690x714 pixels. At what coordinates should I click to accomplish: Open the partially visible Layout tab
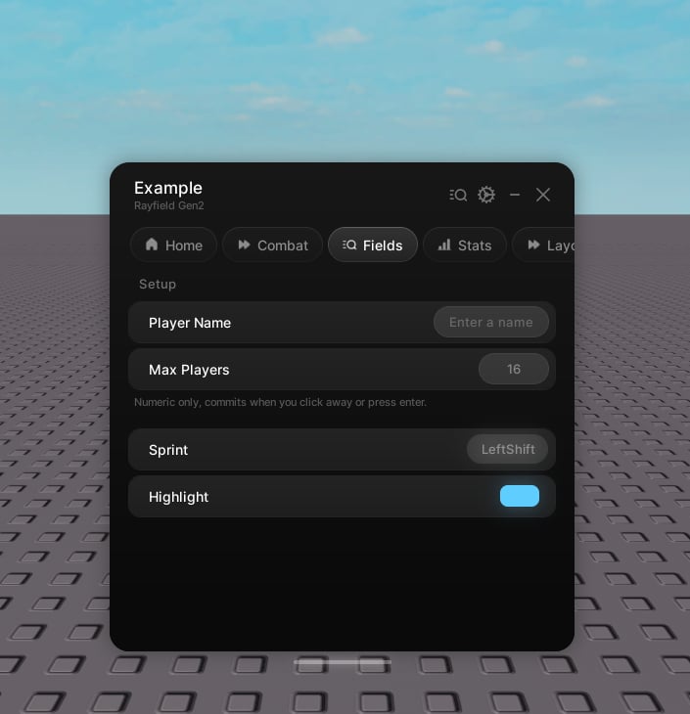point(543,245)
